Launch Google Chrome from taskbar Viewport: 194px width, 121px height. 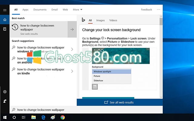click(63, 117)
